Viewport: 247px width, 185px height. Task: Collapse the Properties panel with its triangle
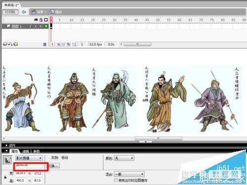(x=6, y=151)
